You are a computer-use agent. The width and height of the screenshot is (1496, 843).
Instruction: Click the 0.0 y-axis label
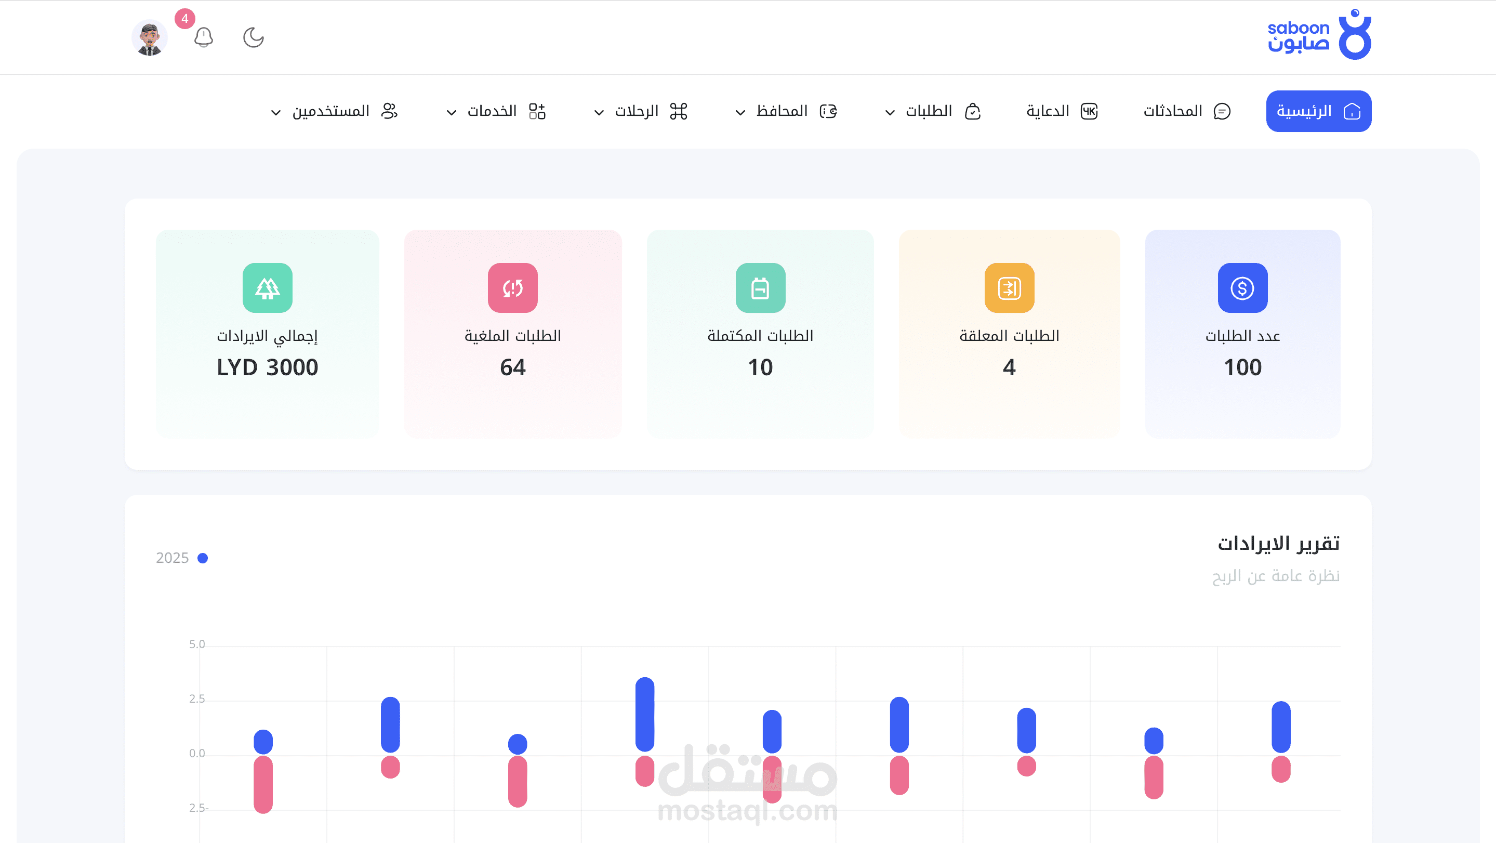click(x=197, y=754)
